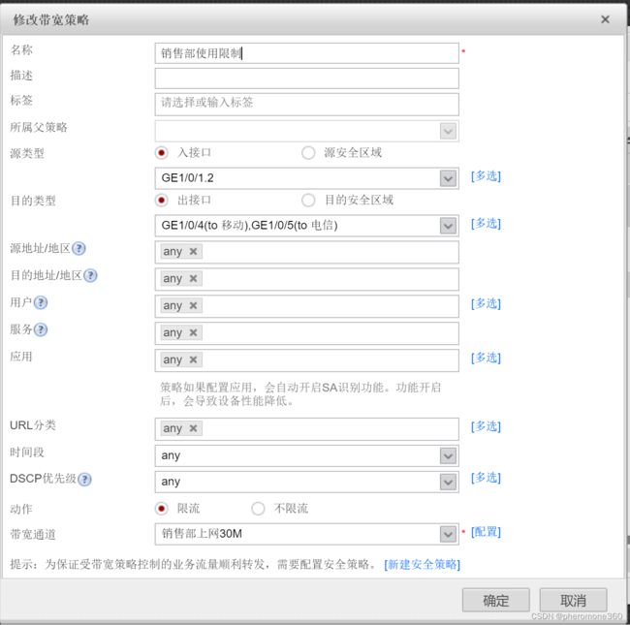The image size is (630, 625).
Task: Remove the any tag in 服务 field
Action: tap(193, 332)
